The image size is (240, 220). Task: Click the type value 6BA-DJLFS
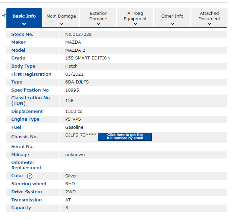click(77, 82)
